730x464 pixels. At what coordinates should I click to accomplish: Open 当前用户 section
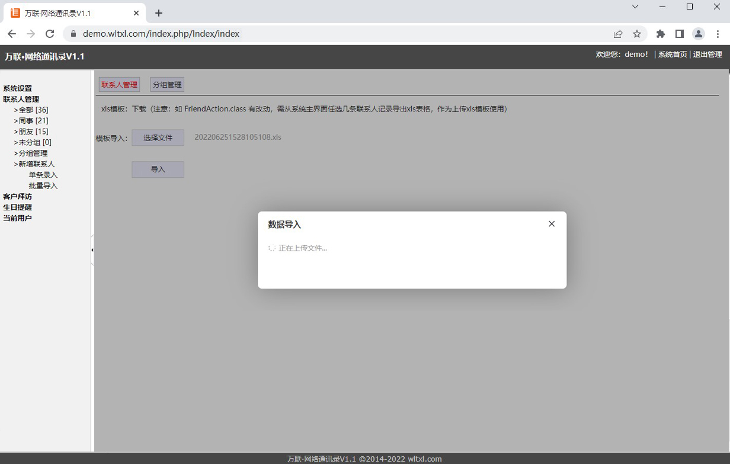[18, 218]
